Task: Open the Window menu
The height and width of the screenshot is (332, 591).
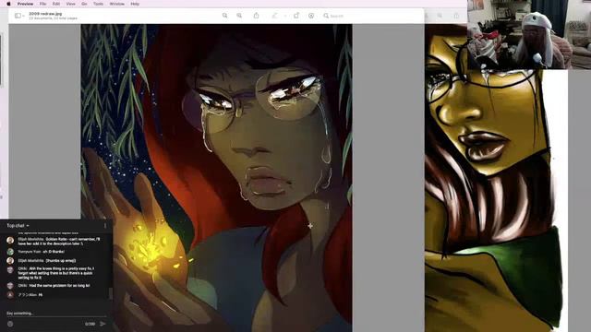Action: pos(117,4)
